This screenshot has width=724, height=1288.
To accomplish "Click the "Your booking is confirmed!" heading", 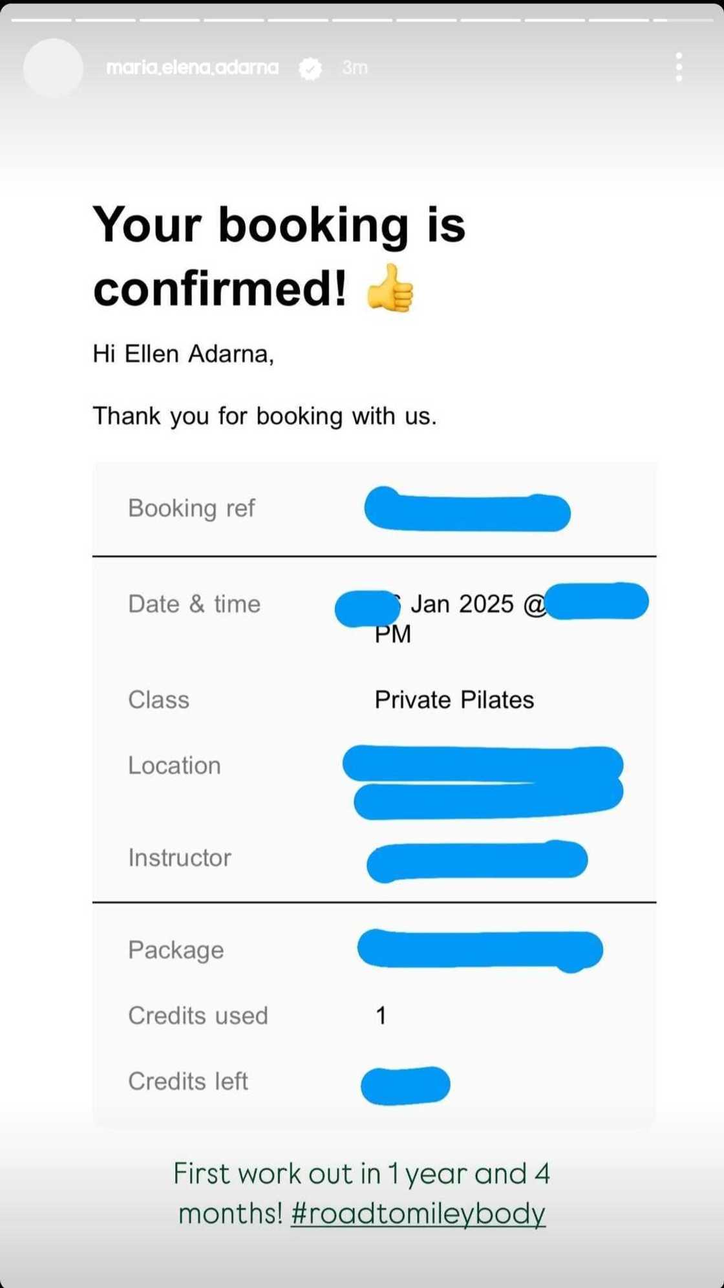I will coord(279,256).
